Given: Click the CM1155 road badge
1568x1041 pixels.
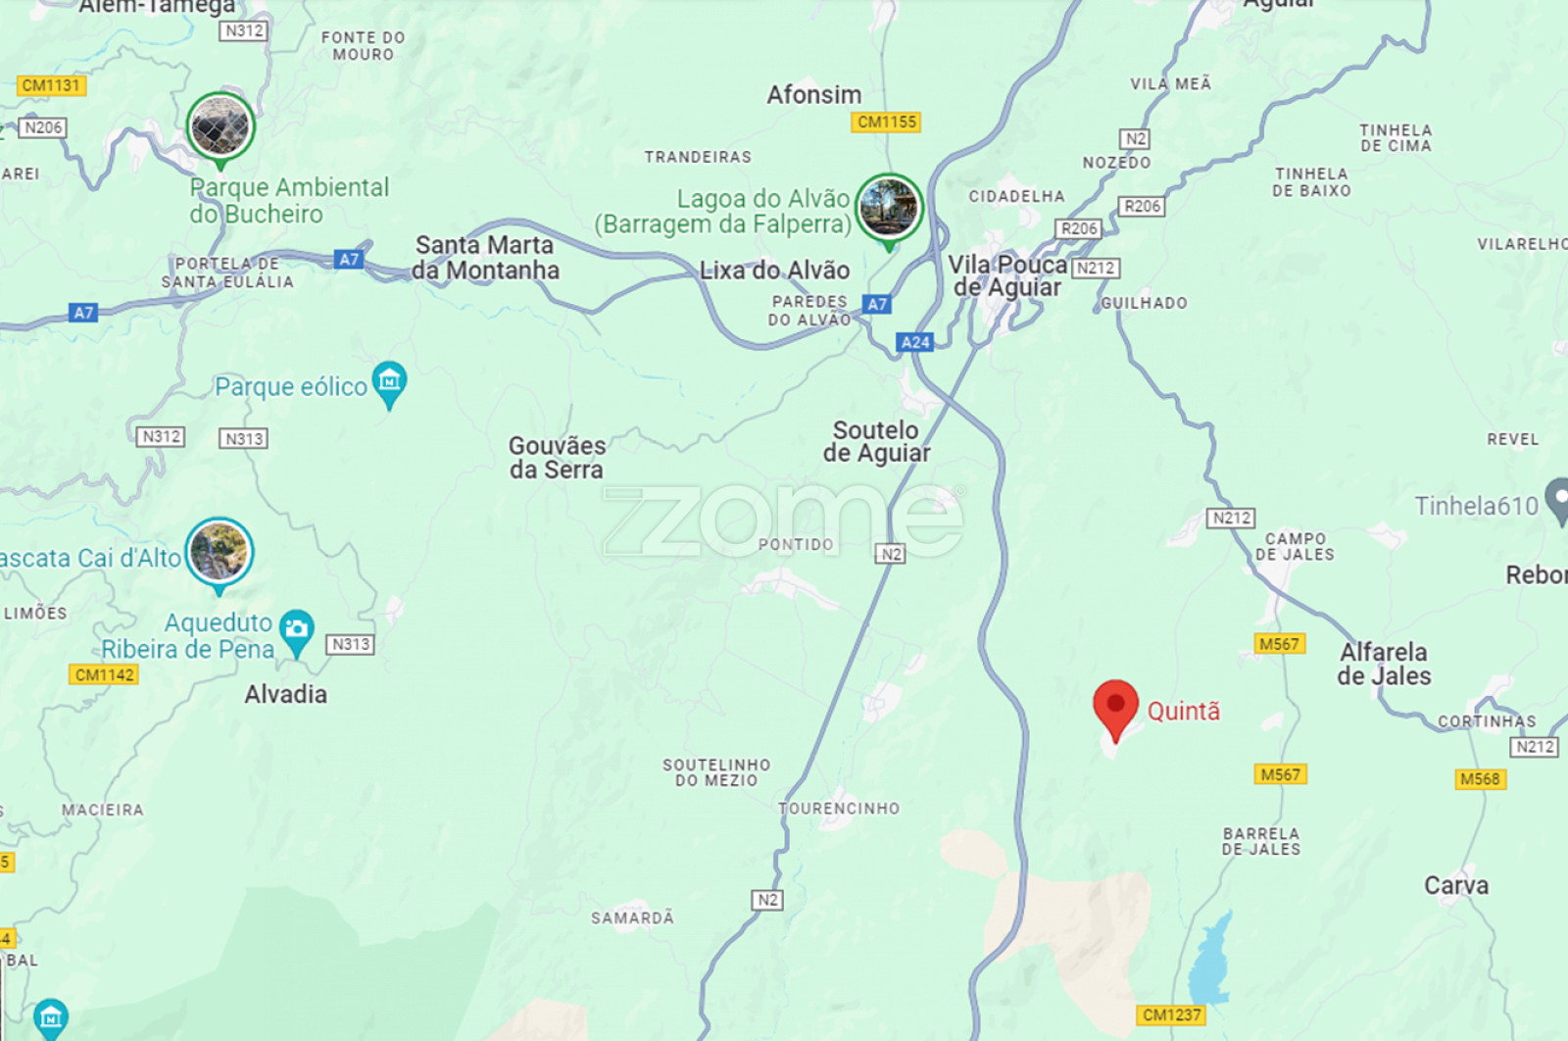Looking at the screenshot, I should click(x=886, y=122).
